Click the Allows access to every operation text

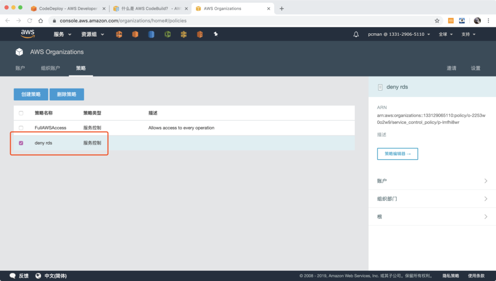[181, 128]
